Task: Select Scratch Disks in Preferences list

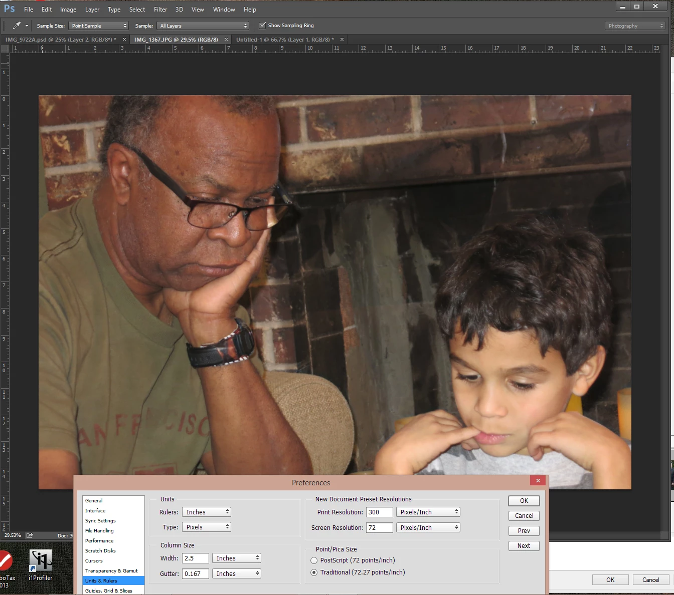Action: coord(113,551)
